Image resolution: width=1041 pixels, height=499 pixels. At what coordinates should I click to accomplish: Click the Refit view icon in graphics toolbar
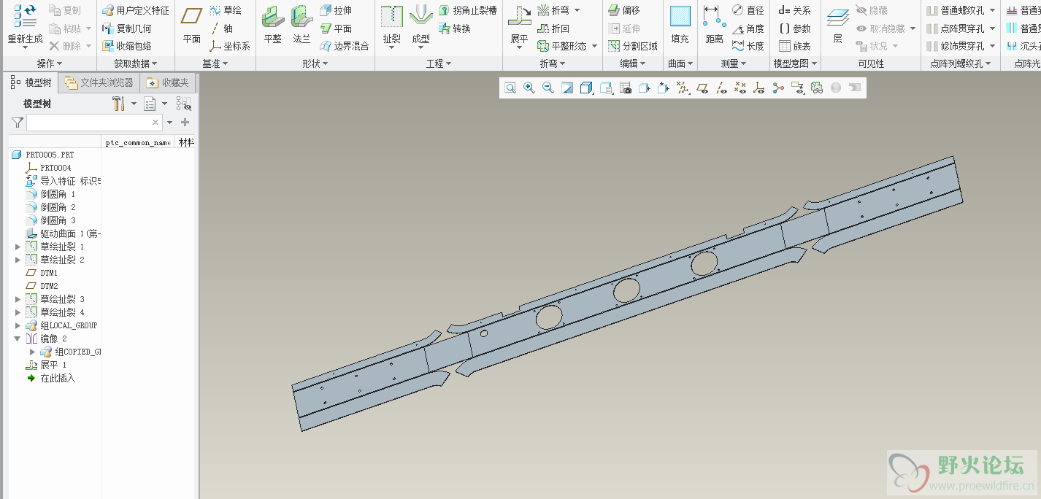pos(510,88)
